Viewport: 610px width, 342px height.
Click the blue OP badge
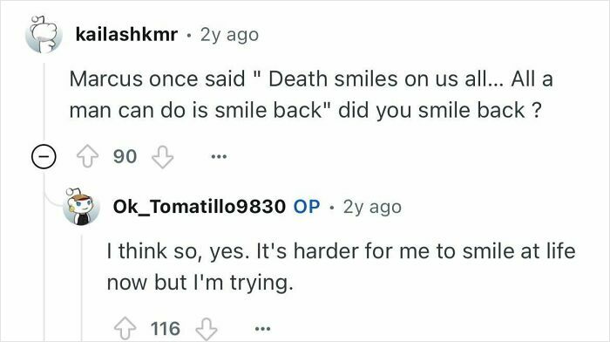click(307, 207)
